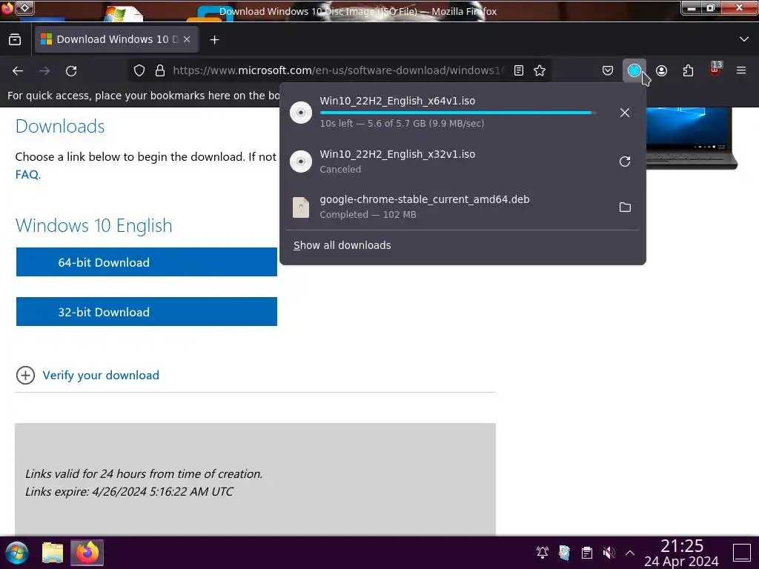Click the 64-bit Download button
Image resolution: width=759 pixels, height=569 pixels.
(x=147, y=262)
